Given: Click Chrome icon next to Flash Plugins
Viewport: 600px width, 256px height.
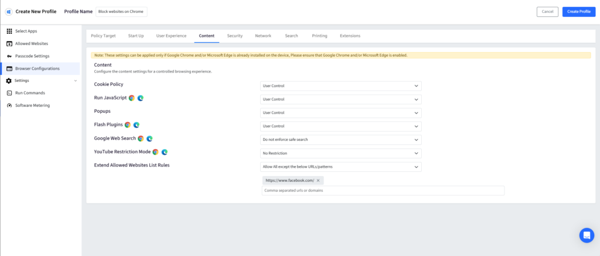Looking at the screenshot, I should pos(127,124).
